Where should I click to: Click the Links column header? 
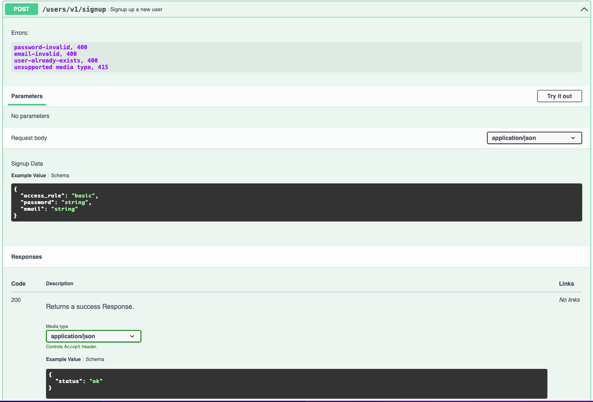tap(566, 284)
